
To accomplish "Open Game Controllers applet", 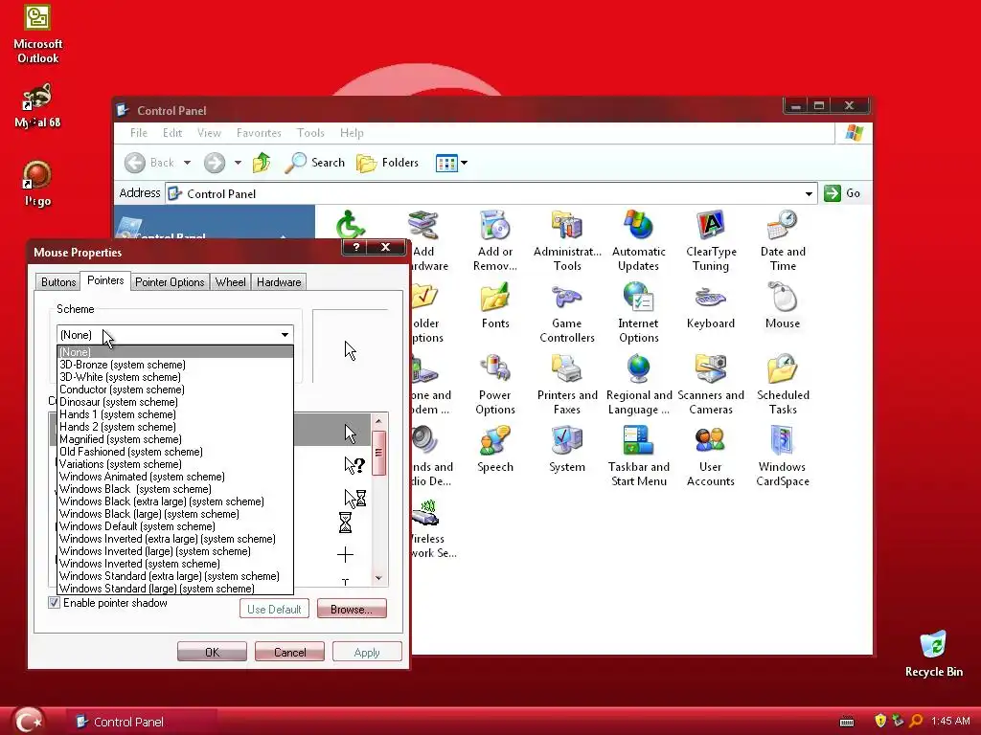I will pos(567,313).
